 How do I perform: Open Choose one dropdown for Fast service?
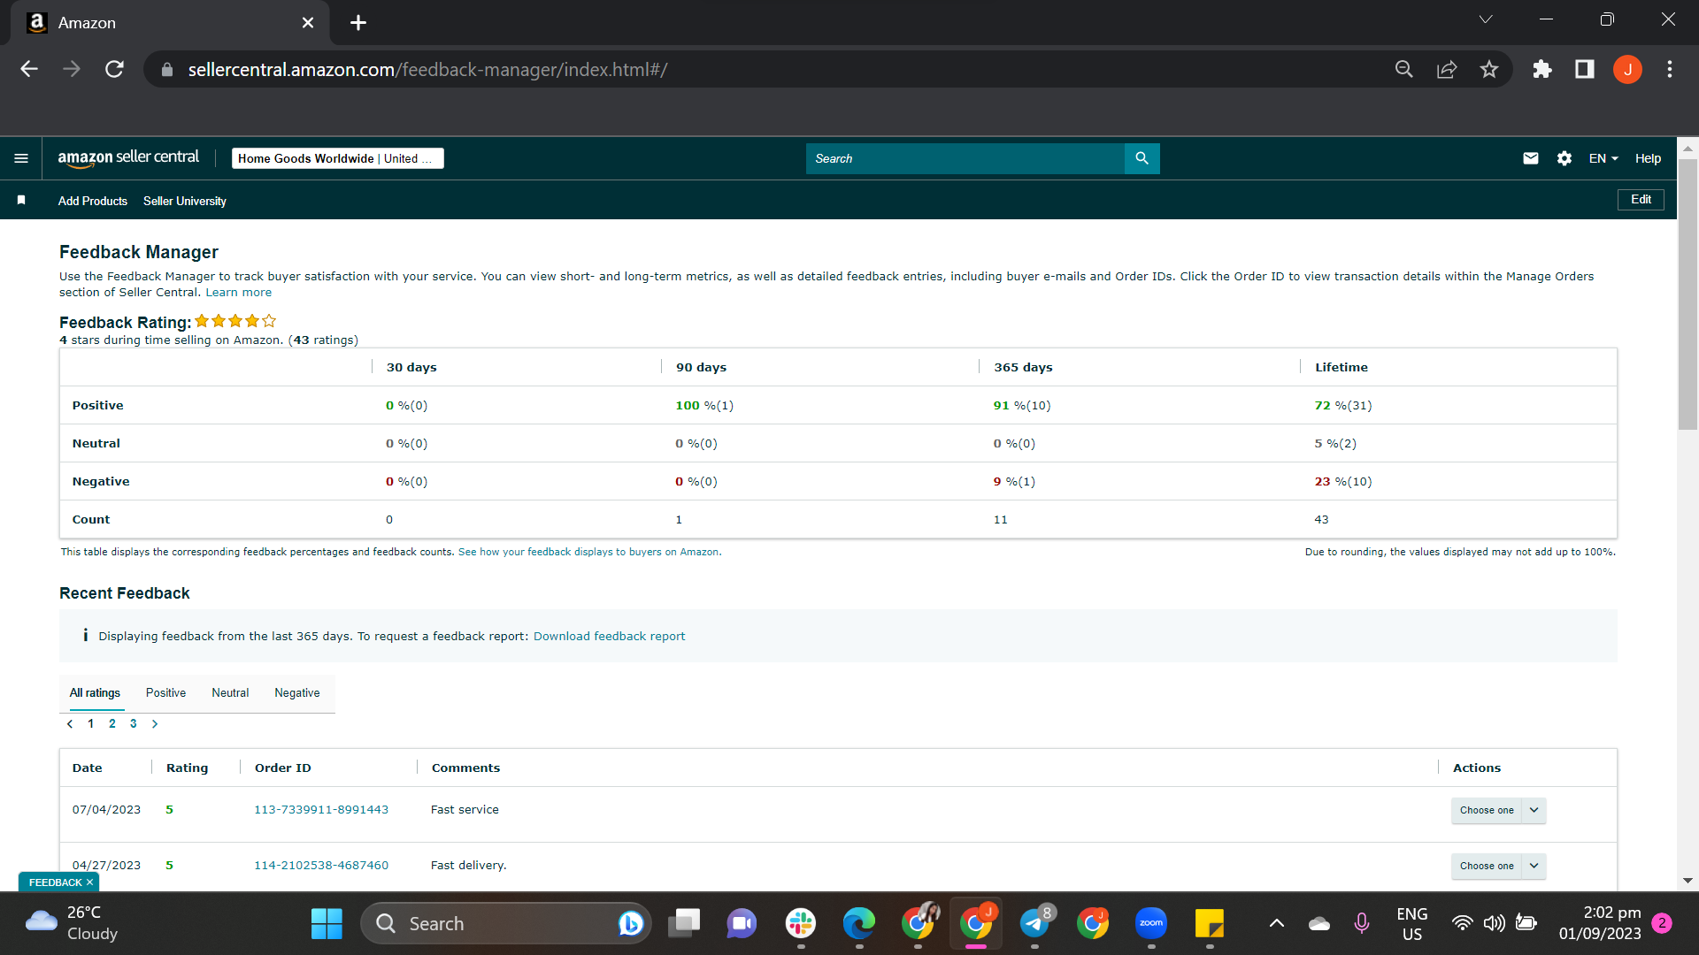pyautogui.click(x=1498, y=810)
